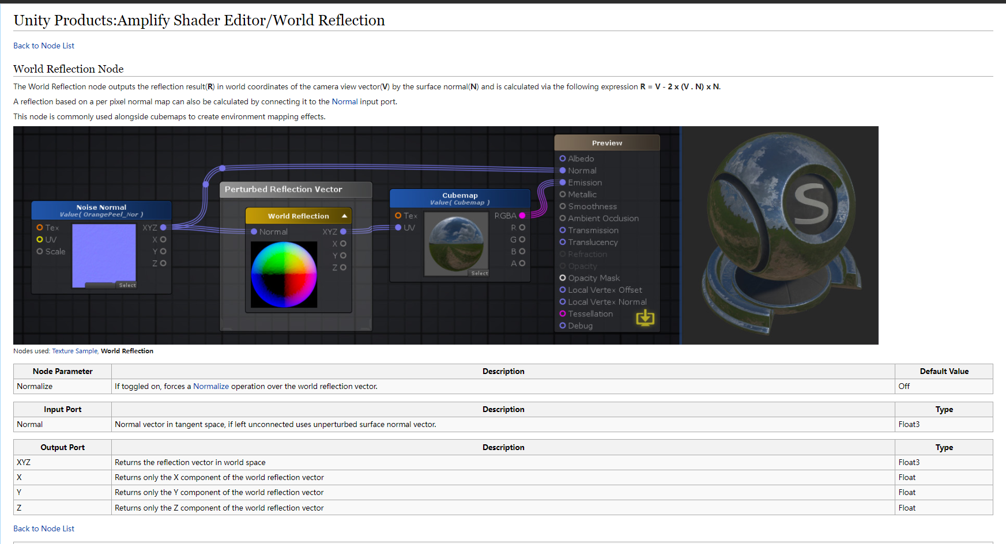This screenshot has width=1006, height=544.
Task: Click the yellow download icon in the Preview node
Action: tap(645, 318)
